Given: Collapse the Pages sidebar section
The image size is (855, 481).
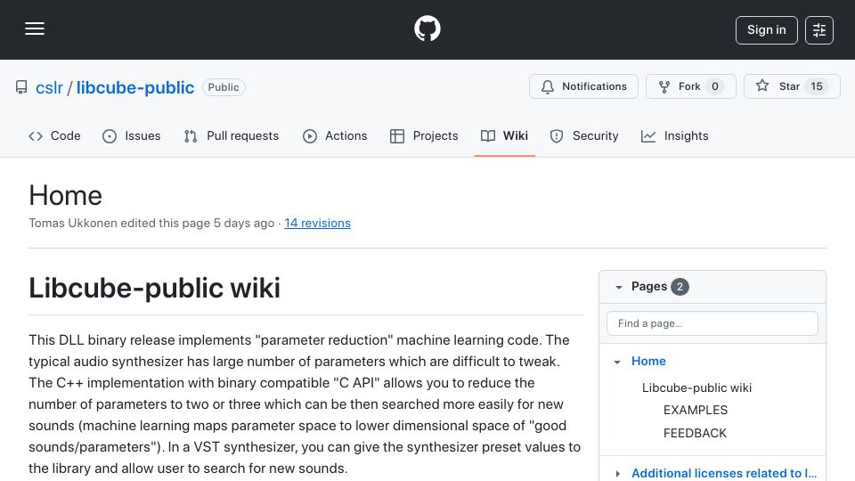Looking at the screenshot, I should [x=618, y=287].
